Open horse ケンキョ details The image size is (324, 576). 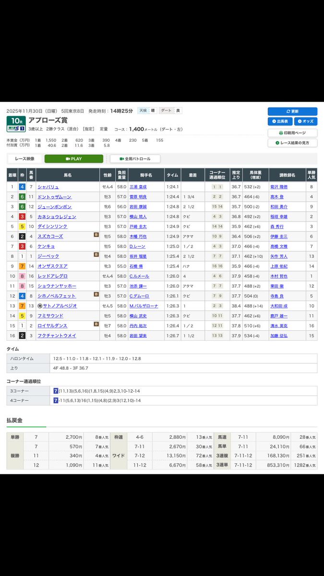[x=46, y=246]
